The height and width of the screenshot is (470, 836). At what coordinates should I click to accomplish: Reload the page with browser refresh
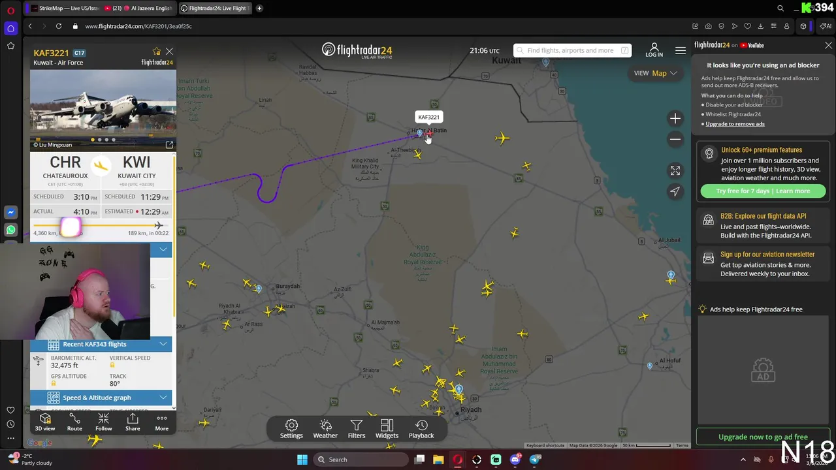pyautogui.click(x=59, y=26)
